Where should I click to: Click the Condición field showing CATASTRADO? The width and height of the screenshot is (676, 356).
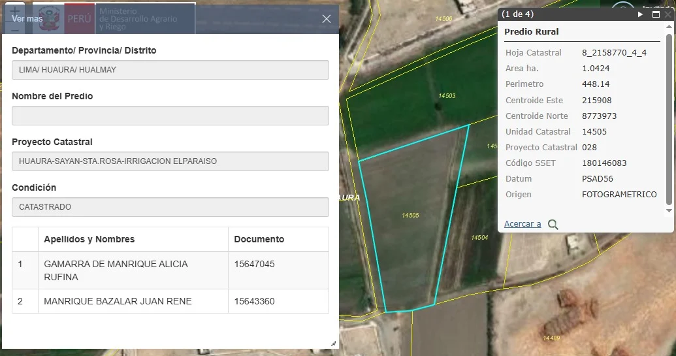[x=170, y=207]
